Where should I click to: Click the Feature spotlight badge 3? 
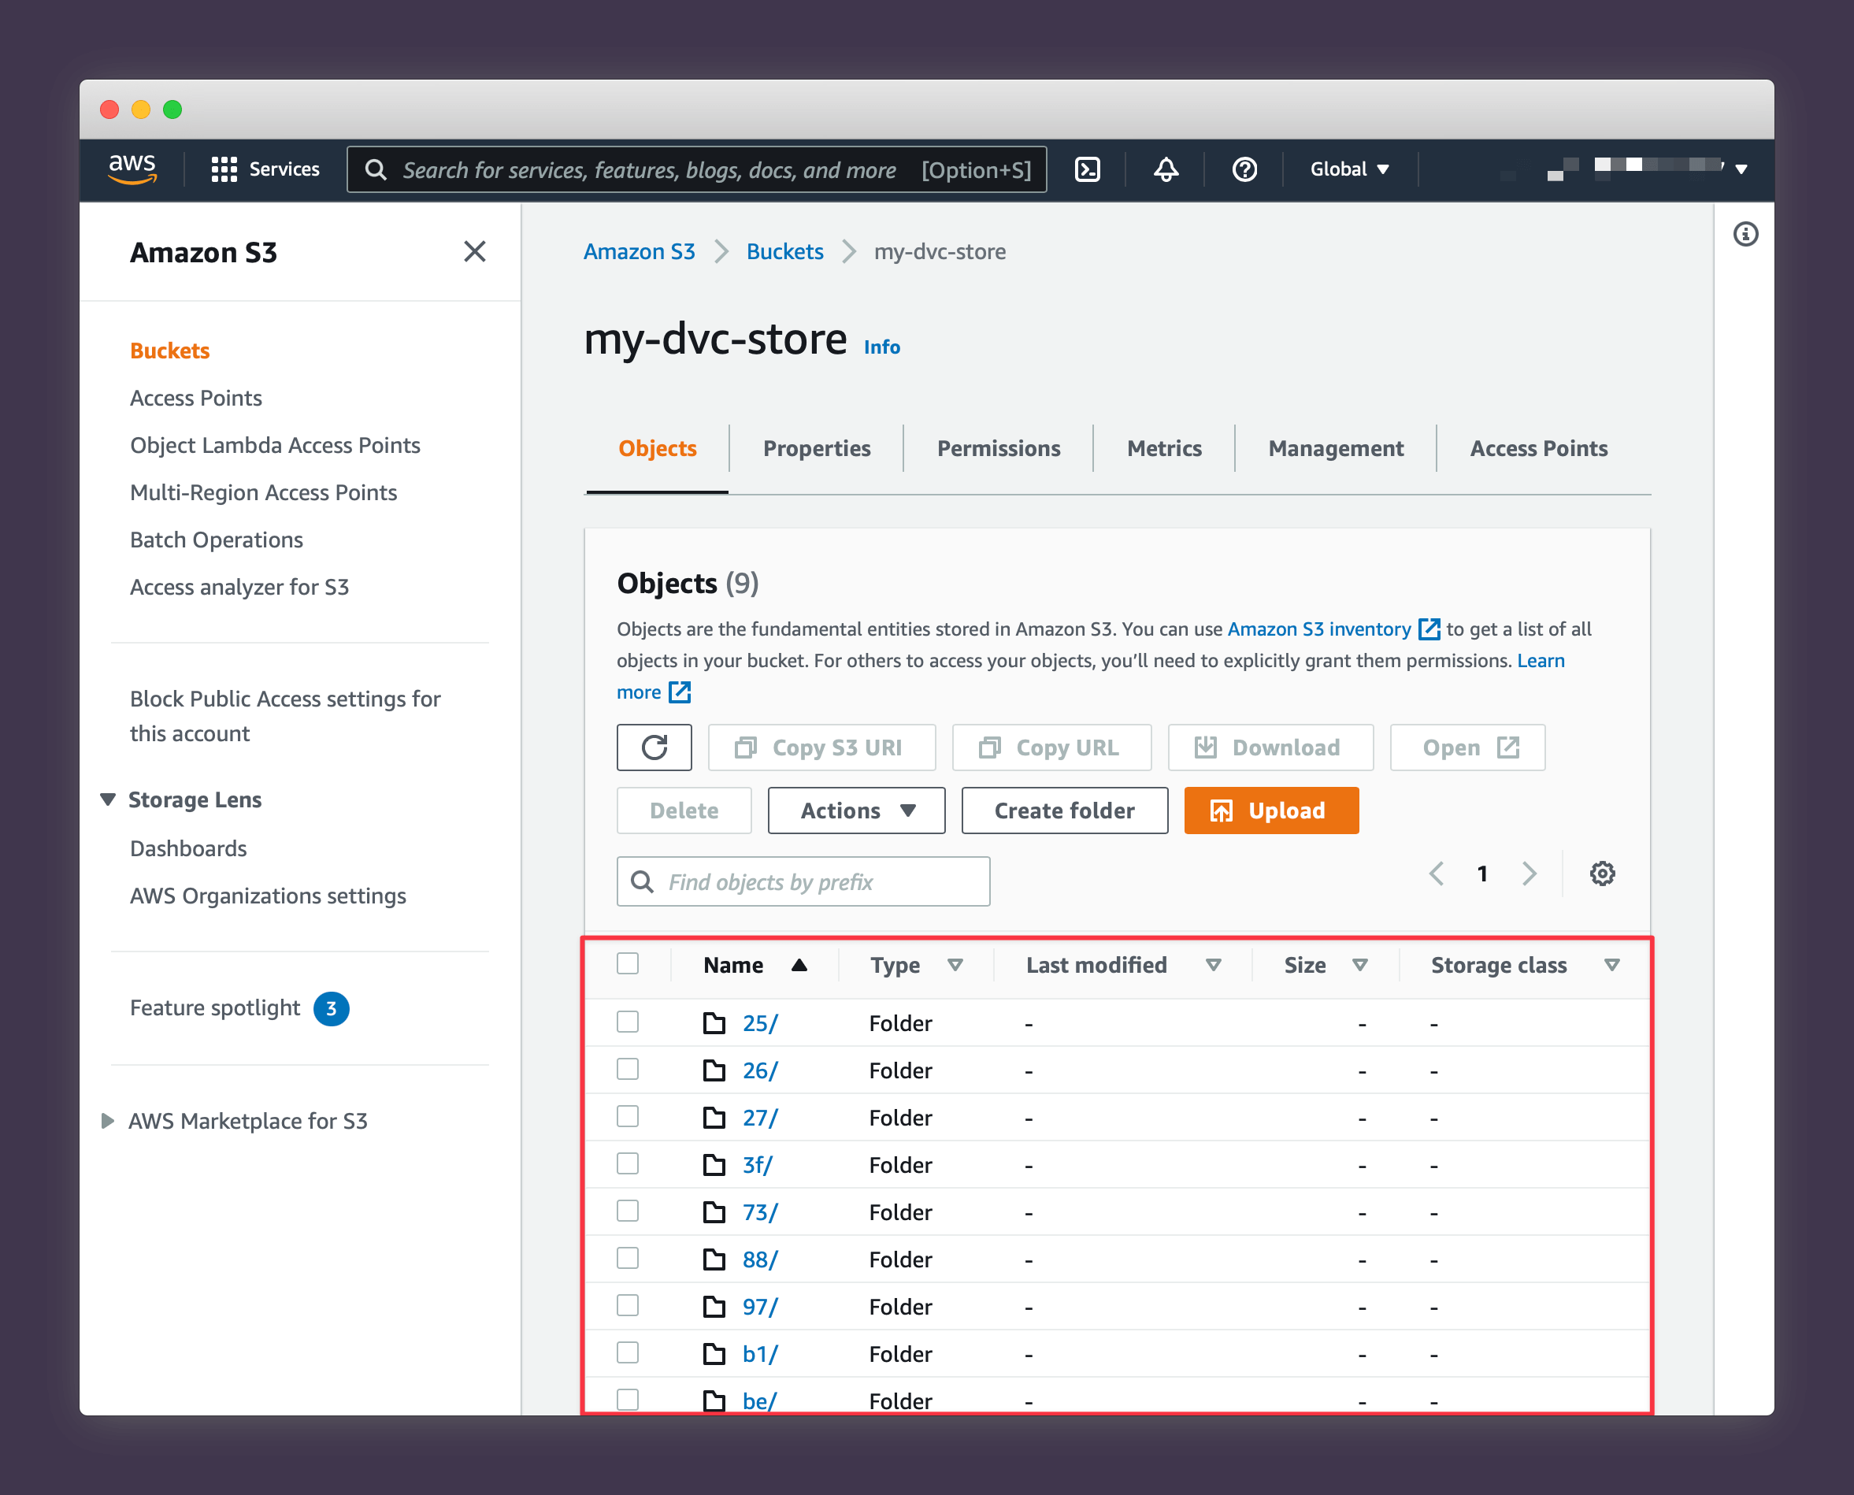(332, 1008)
